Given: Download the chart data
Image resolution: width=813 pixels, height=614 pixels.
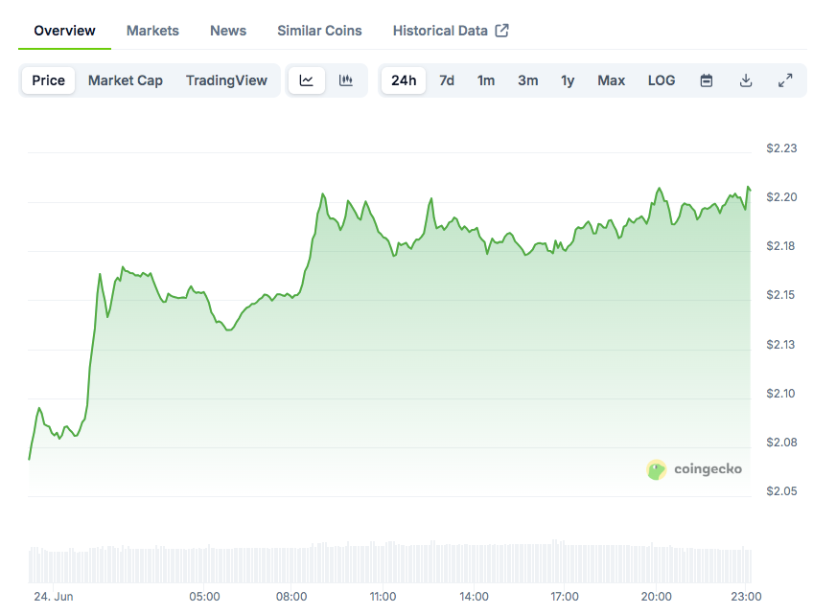Looking at the screenshot, I should pos(746,80).
